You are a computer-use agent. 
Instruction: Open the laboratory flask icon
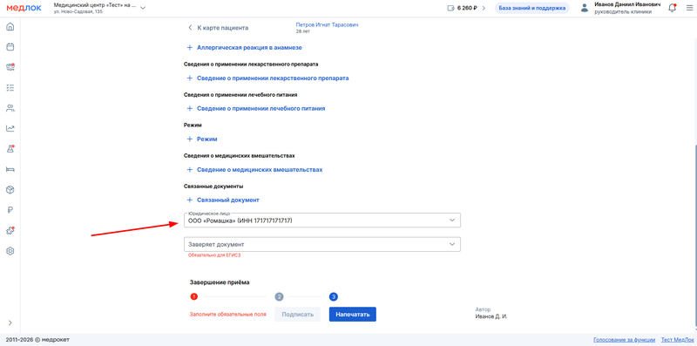click(x=10, y=149)
